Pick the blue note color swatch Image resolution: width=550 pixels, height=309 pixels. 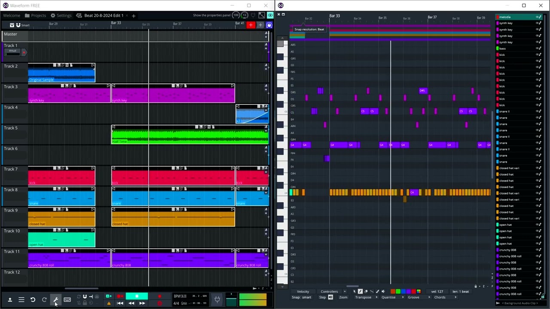click(403, 292)
